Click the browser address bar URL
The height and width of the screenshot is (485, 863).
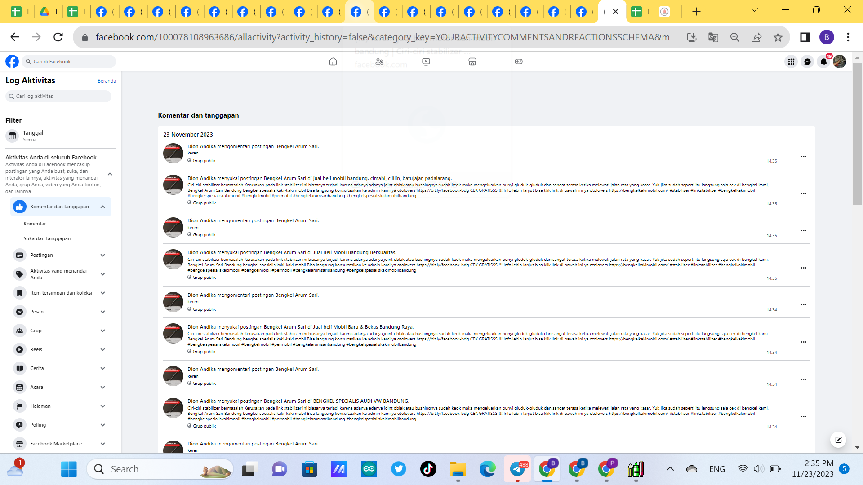386,37
